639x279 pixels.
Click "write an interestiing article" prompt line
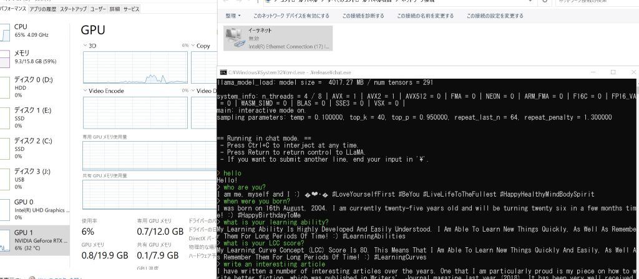[x=271, y=264]
